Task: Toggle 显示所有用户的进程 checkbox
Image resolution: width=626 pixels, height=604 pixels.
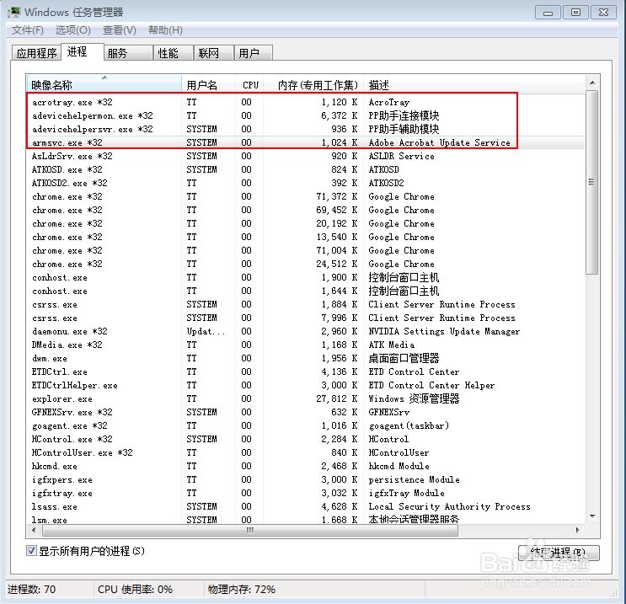Action: click(x=31, y=551)
